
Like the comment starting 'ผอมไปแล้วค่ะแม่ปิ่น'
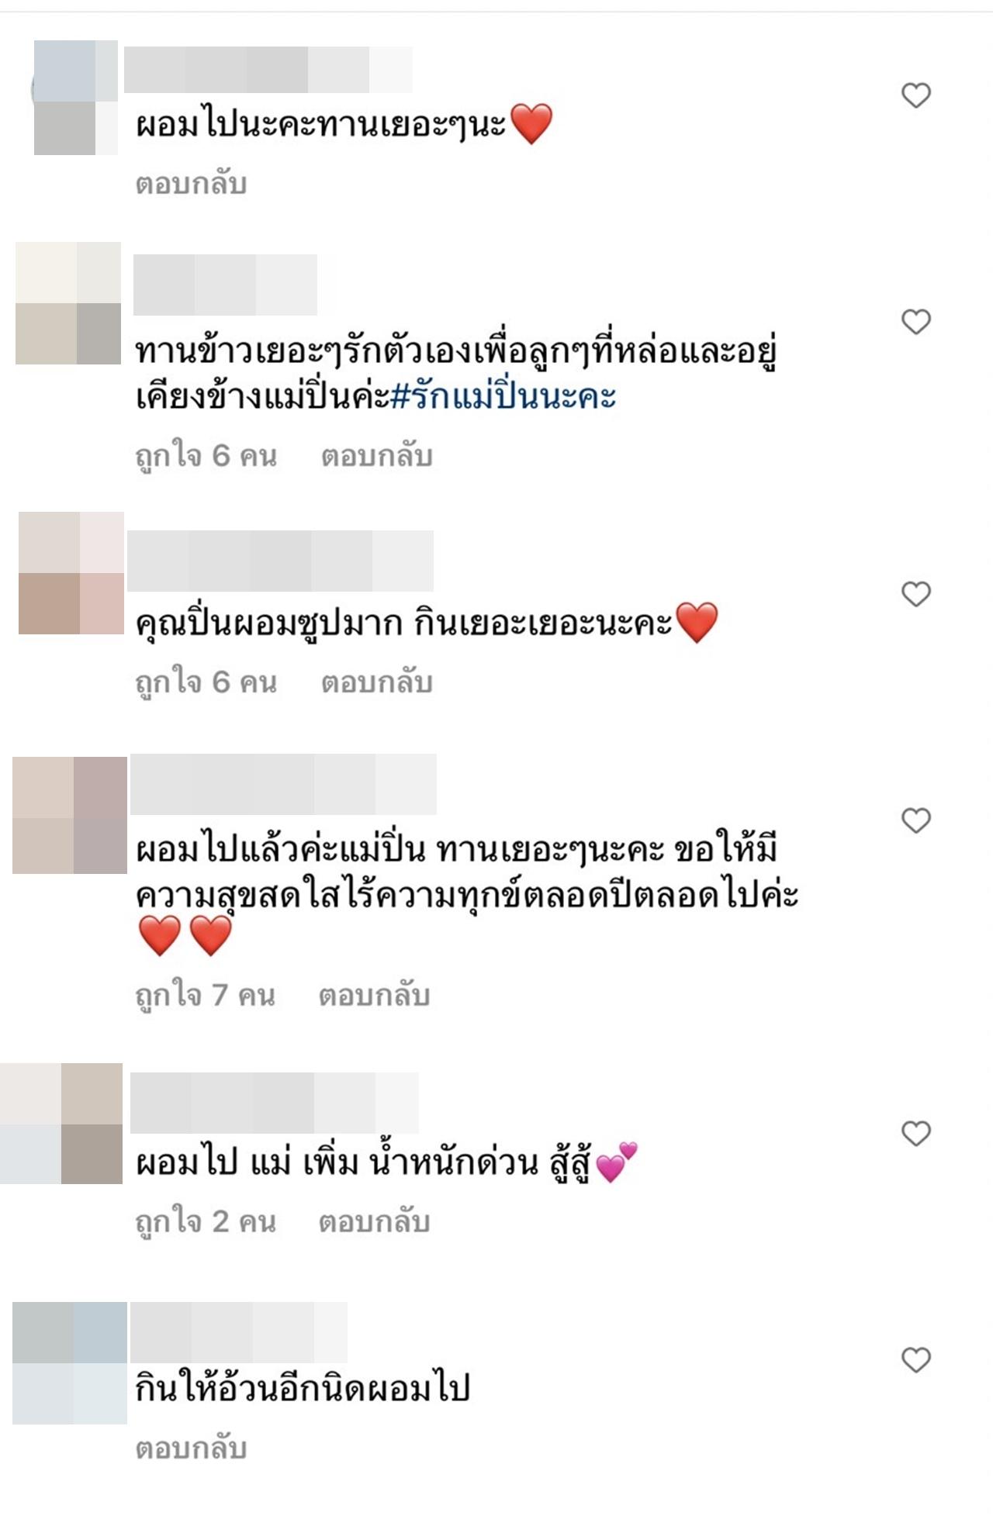[915, 820]
